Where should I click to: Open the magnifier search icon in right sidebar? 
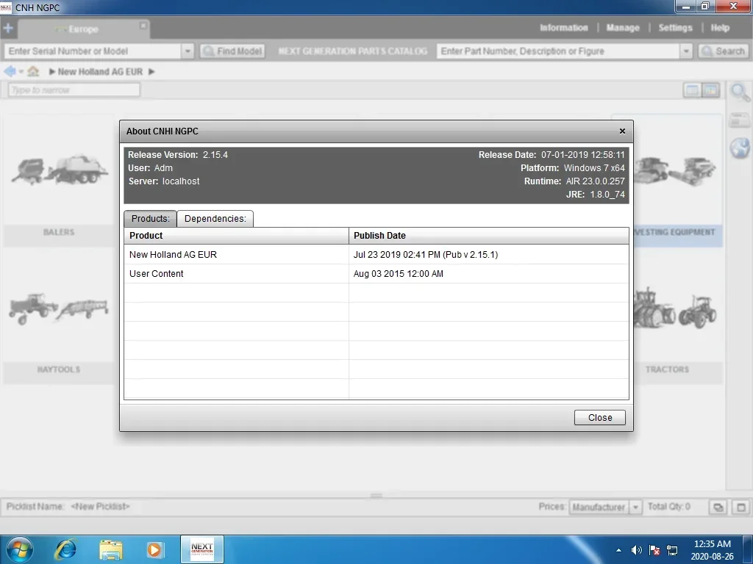(x=740, y=92)
